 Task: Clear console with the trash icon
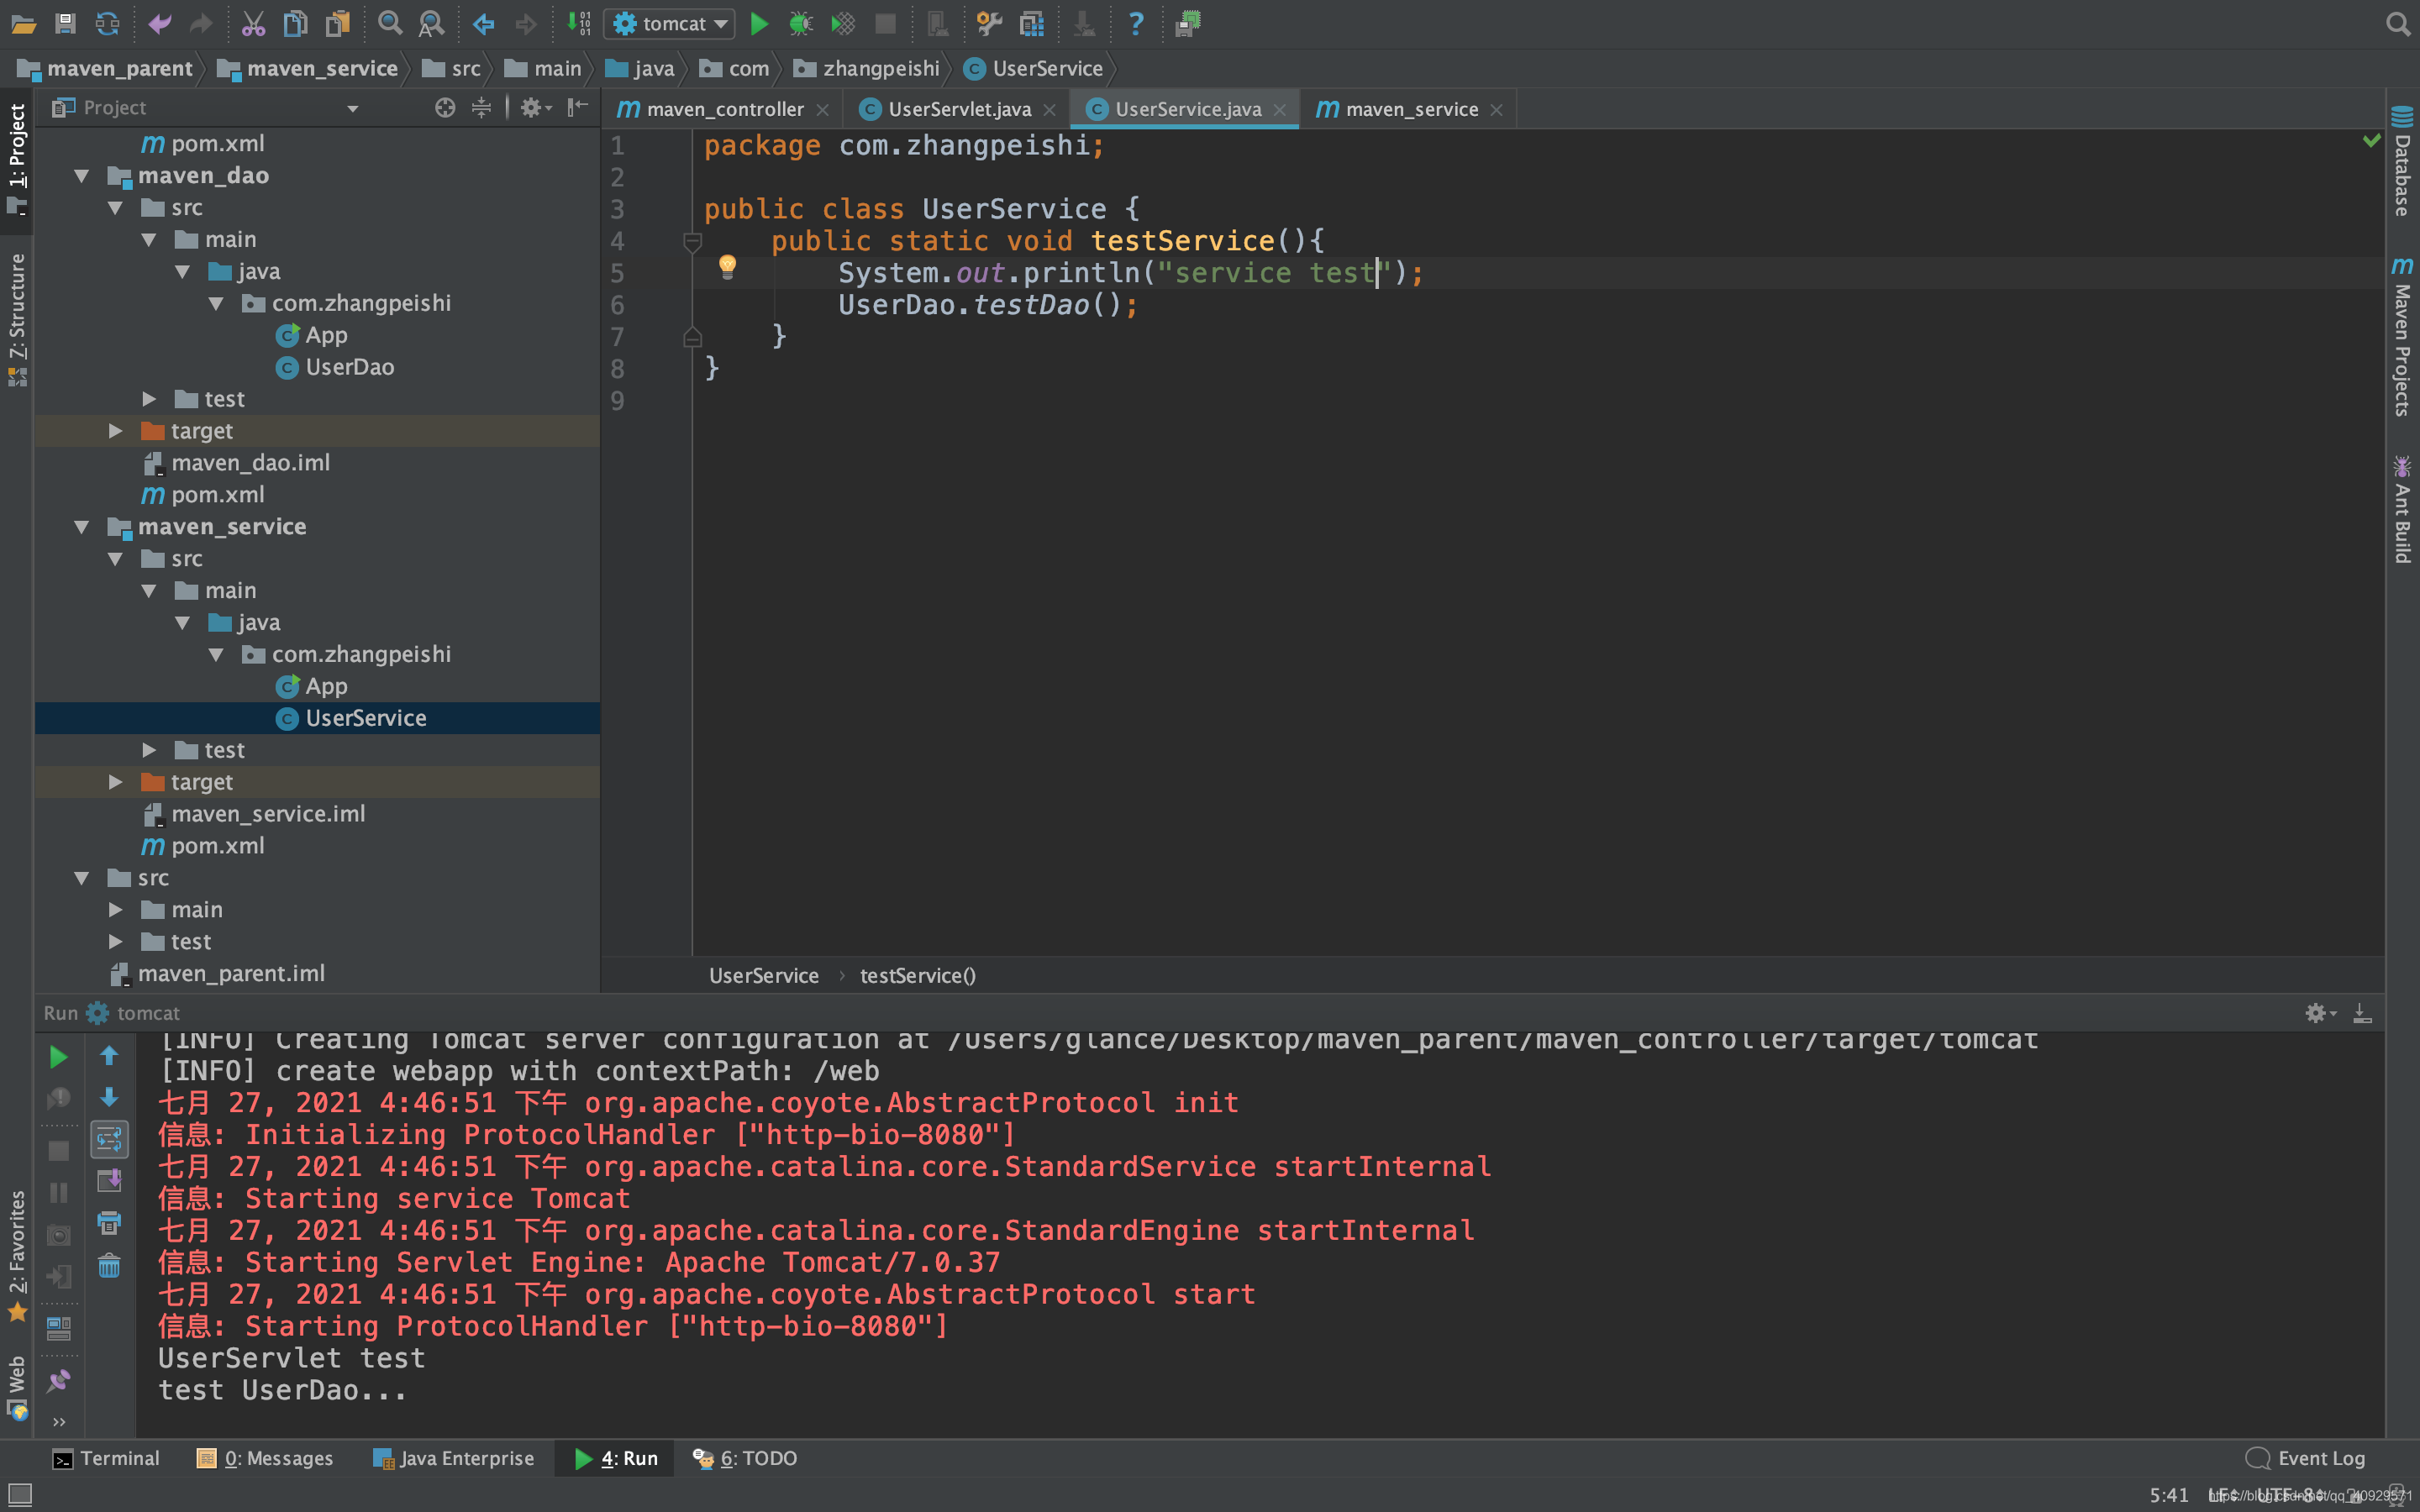click(x=109, y=1266)
